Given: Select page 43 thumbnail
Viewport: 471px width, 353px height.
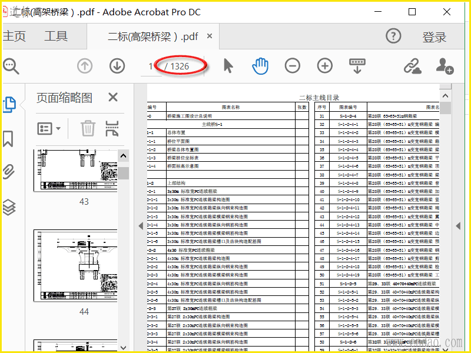Looking at the screenshot, I should [75, 170].
